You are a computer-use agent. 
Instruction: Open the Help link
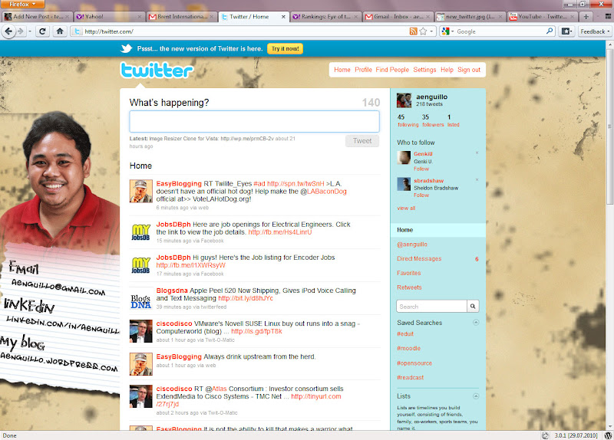coord(447,70)
